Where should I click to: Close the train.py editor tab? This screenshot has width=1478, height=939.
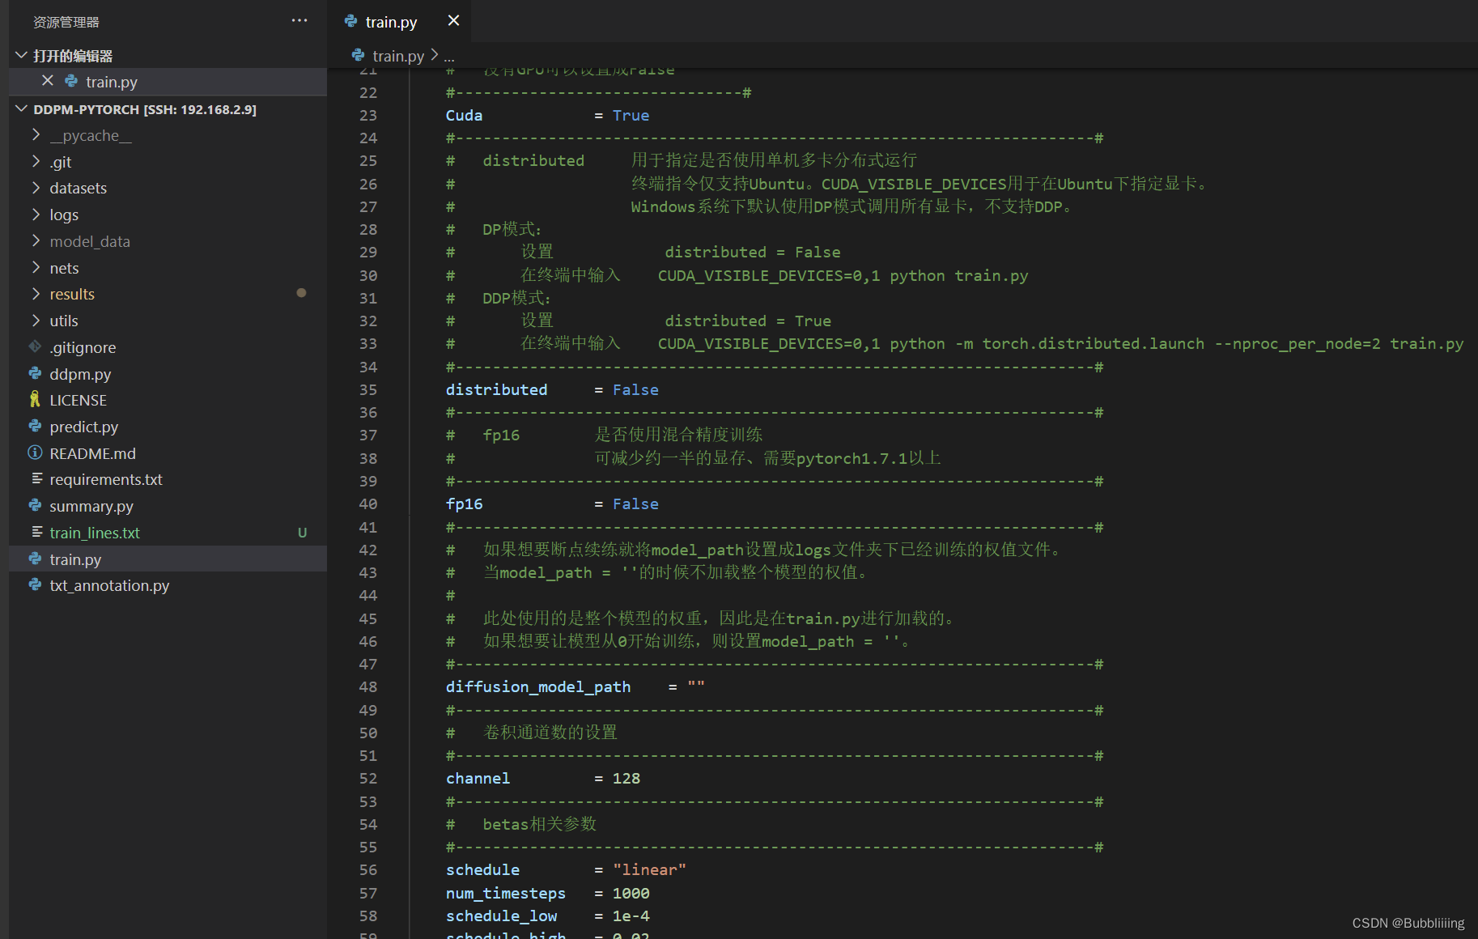tap(454, 21)
